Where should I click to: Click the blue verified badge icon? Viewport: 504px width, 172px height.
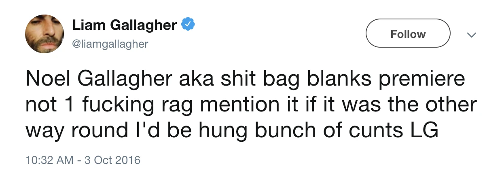click(188, 25)
